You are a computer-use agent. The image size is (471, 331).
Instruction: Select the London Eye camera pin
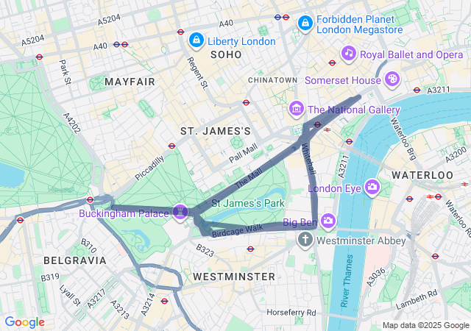372,187
